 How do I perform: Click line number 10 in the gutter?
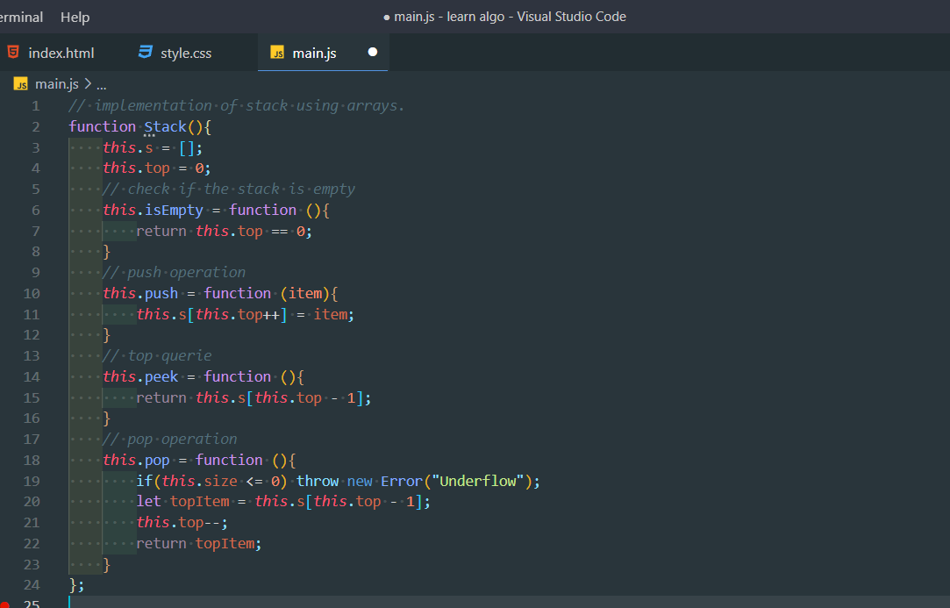click(x=32, y=293)
